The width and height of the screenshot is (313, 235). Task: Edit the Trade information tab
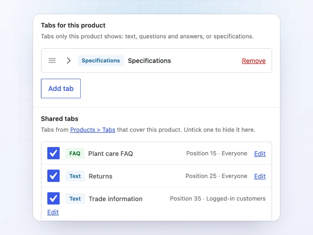[53, 212]
